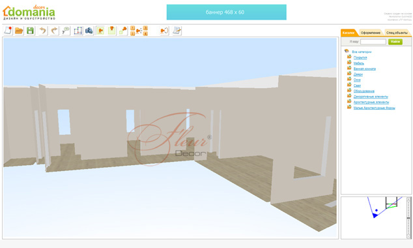
Task: Open a project with the folder icon
Action: coord(19,31)
